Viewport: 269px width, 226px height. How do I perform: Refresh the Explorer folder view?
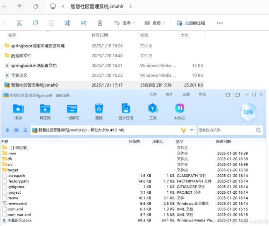36,7
